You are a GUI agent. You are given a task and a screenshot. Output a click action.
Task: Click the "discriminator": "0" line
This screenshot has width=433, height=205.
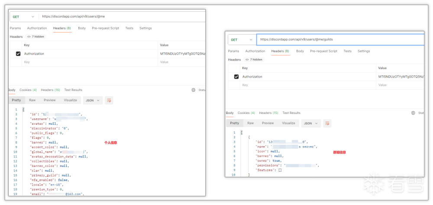pos(48,128)
